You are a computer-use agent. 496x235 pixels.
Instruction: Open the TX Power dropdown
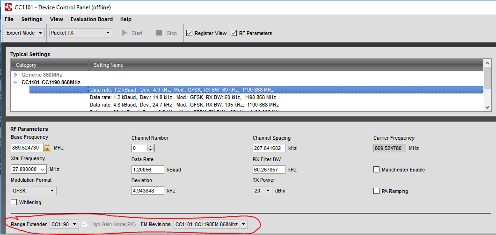click(x=262, y=191)
